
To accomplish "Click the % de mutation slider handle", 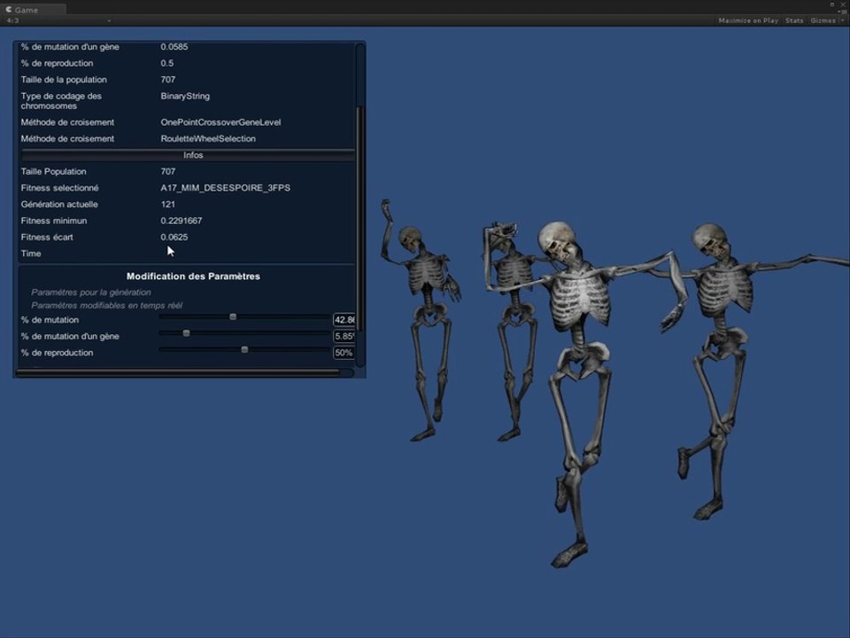I will click(233, 316).
